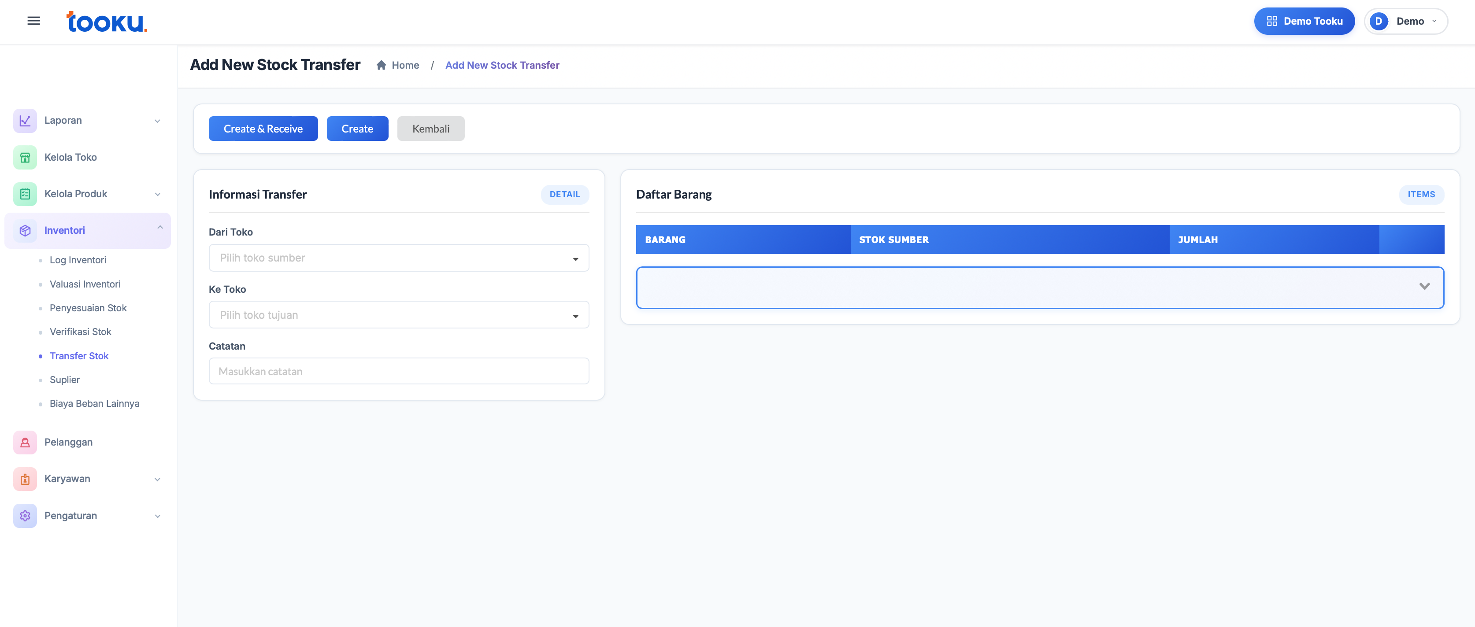Collapse the Inventori menu chevron
The height and width of the screenshot is (627, 1475).
[160, 228]
